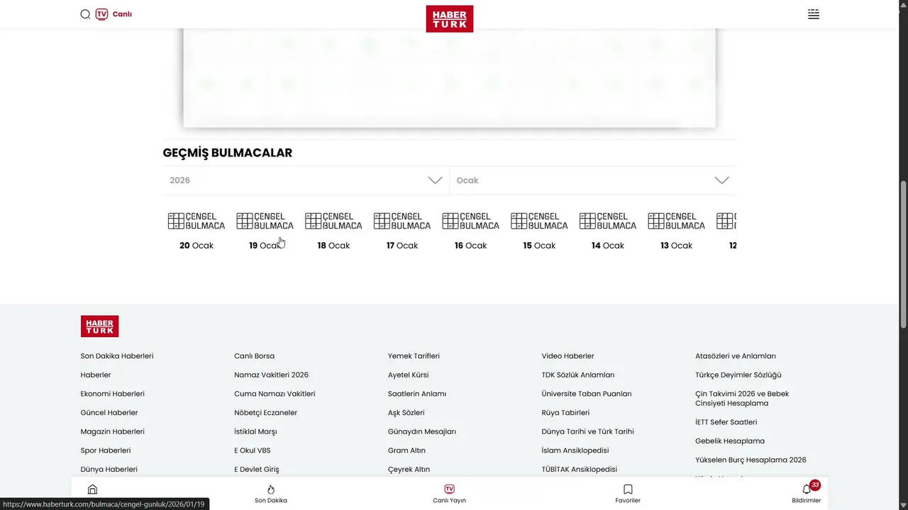Click the 33 notifications badge
Image resolution: width=908 pixels, height=510 pixels.
(x=815, y=485)
